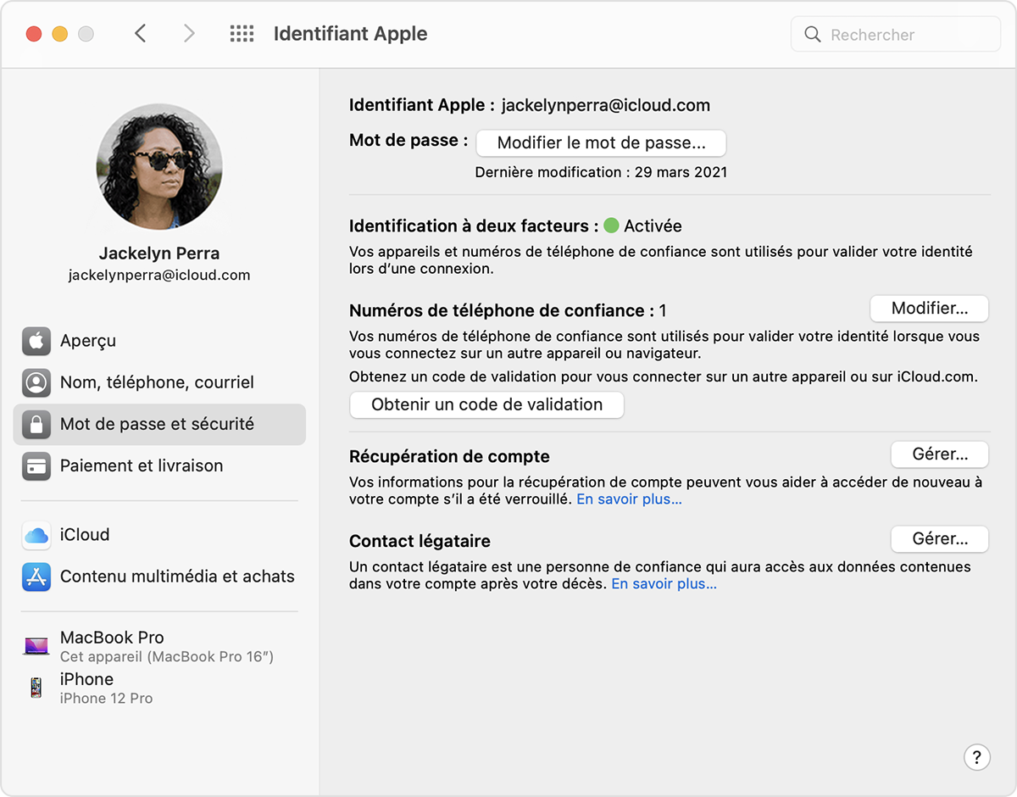
Task: Open the Paiement et livraison settings
Action: pyautogui.click(x=141, y=465)
